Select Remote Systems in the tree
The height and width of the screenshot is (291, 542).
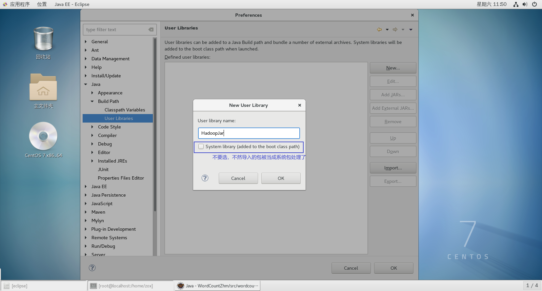[109, 238]
